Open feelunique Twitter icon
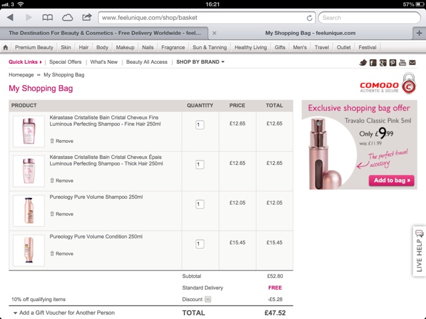 [x=363, y=62]
